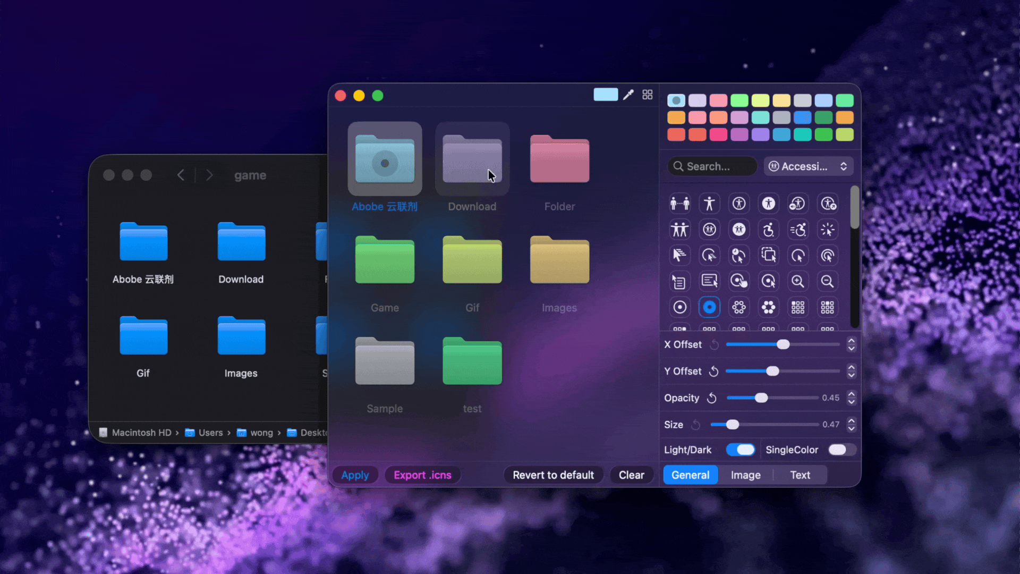Screen dimensions: 1020x574
Task: Open the Accessibility category dropdown
Action: [x=808, y=166]
